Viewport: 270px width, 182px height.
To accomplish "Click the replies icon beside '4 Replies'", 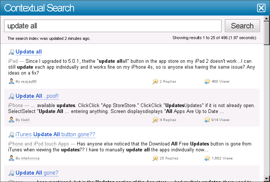I will click(155, 120).
